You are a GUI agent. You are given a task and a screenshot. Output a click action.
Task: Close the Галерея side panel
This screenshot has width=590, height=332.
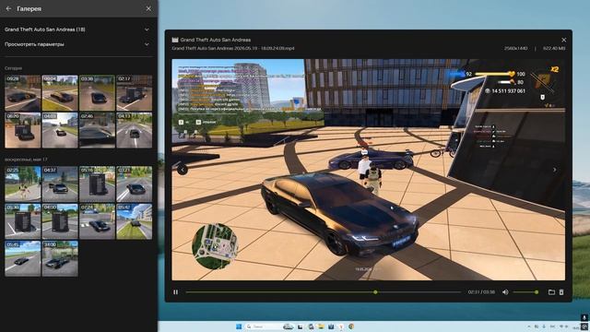148,8
